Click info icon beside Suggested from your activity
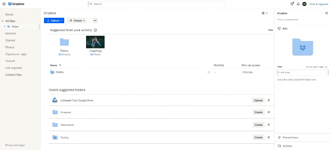Image resolution: width=331 pixels, height=150 pixels. [95, 30]
